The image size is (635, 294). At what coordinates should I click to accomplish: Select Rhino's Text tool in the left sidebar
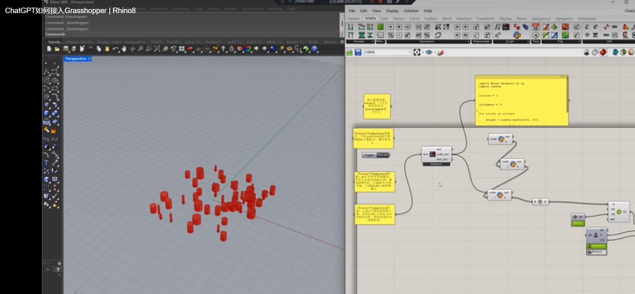[46, 163]
